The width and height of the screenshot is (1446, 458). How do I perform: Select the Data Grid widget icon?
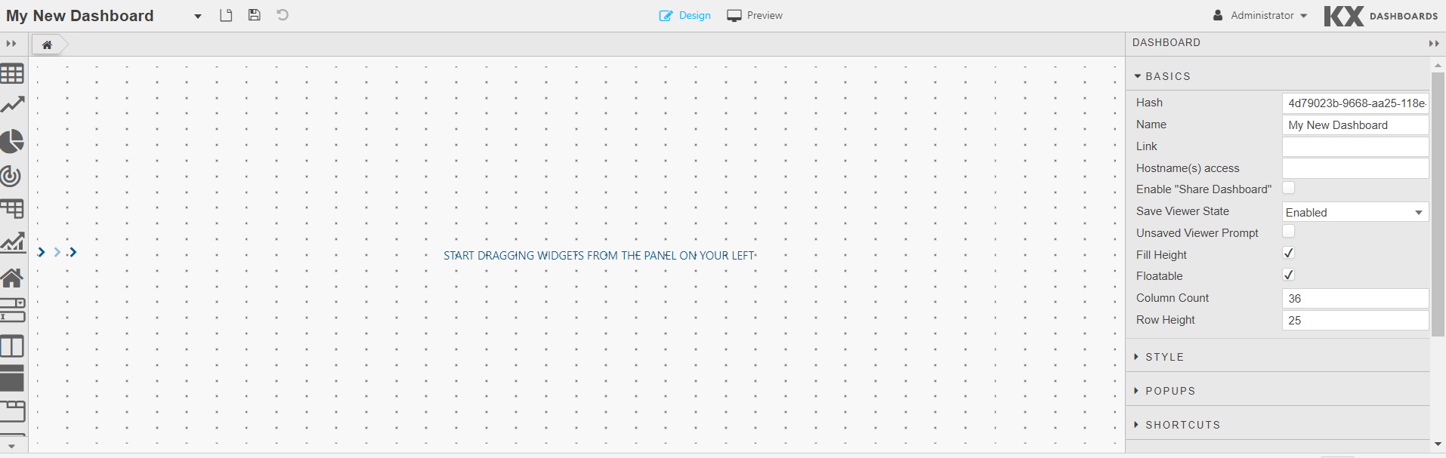coord(12,74)
